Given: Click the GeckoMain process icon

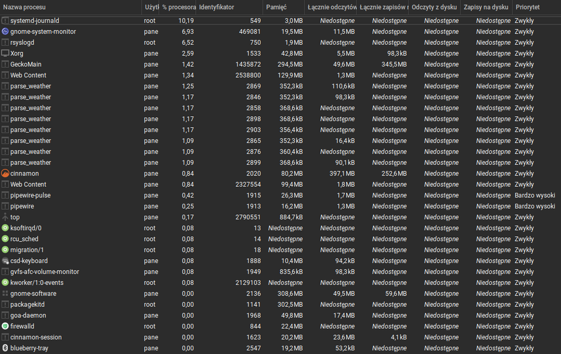Looking at the screenshot, I should click(5, 65).
